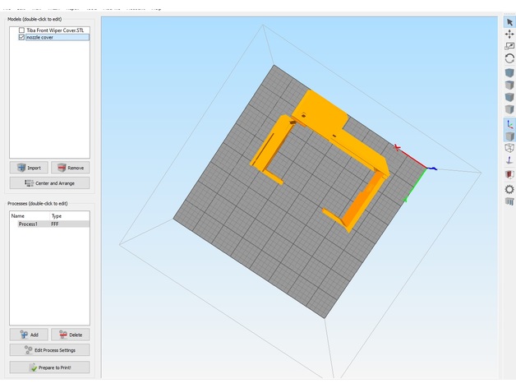Uncheck the nozzle cover model checkbox
516x388 pixels.
(x=21, y=37)
